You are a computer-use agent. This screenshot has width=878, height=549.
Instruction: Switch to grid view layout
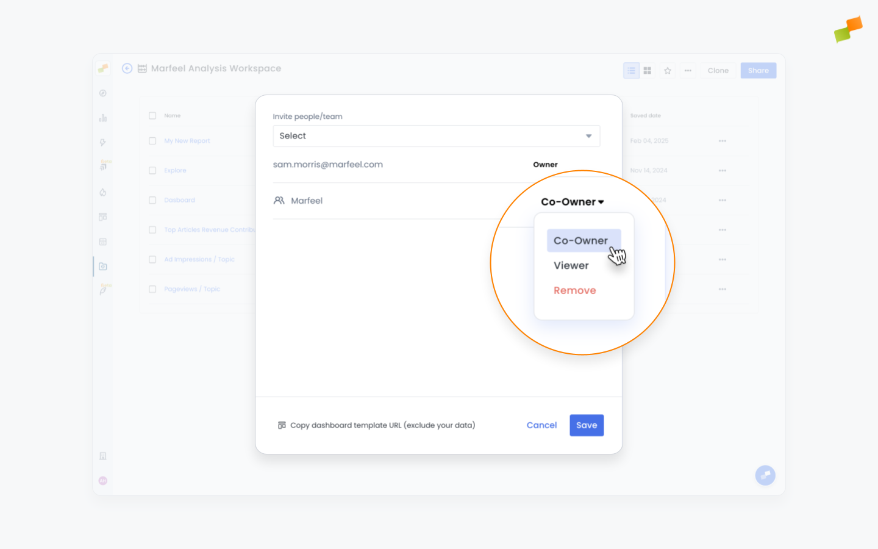coord(647,70)
